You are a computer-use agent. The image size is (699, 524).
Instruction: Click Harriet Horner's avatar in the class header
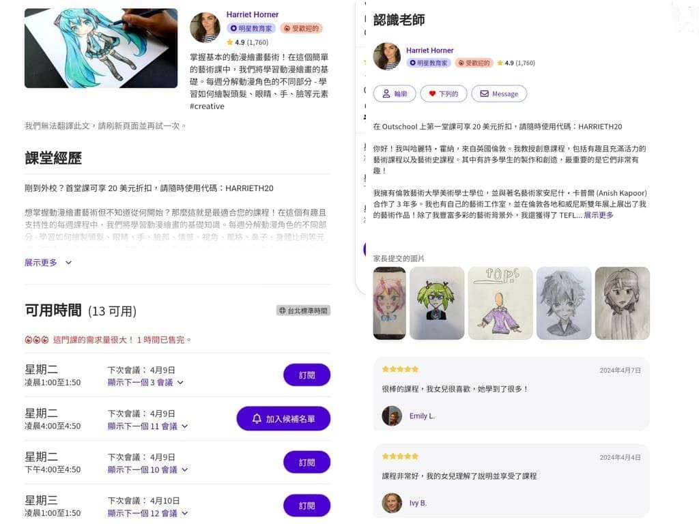[x=205, y=27]
